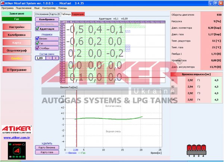This screenshot has width=224, height=162.
Task: Click Давл. аккумулятора value 13,79
Action: [x=215, y=67]
